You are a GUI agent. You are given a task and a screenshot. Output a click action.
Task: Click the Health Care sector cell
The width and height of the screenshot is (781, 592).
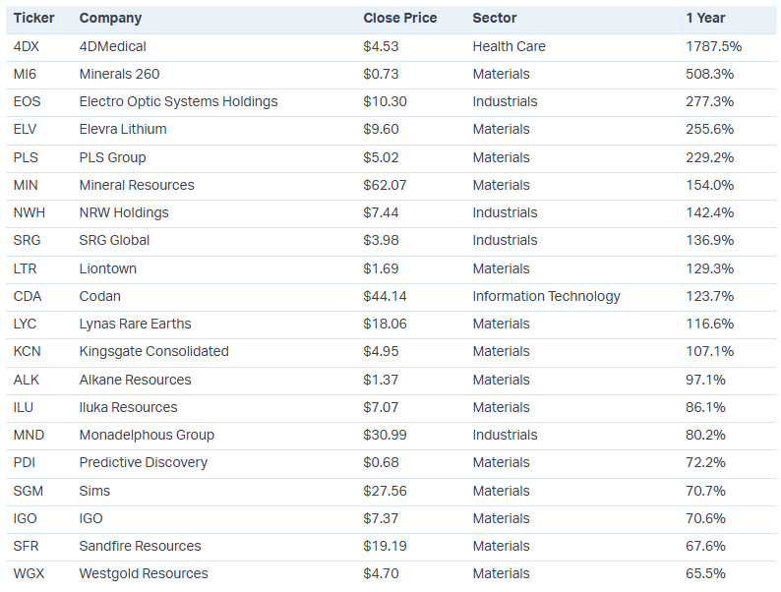[x=510, y=46]
